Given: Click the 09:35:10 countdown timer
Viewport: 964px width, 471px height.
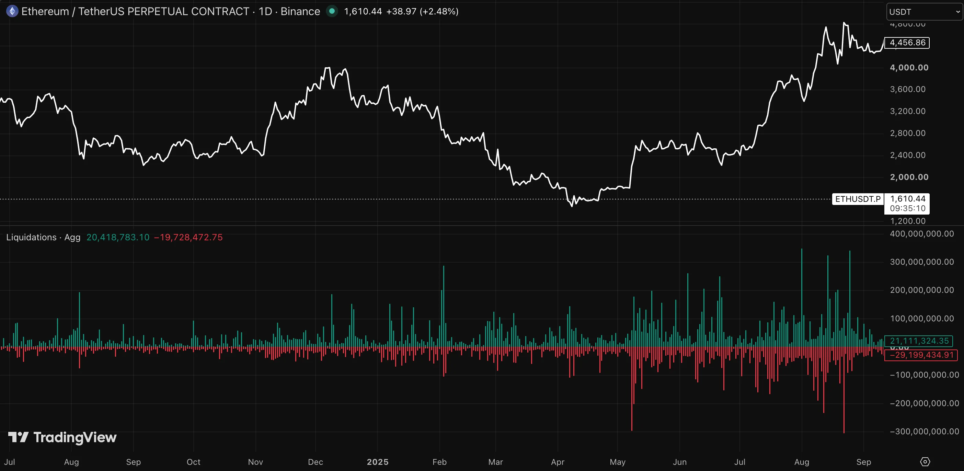Looking at the screenshot, I should coord(907,208).
